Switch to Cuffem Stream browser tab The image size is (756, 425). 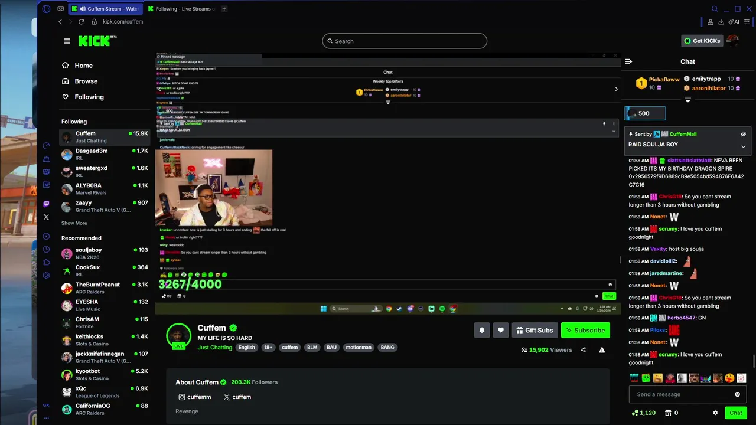click(105, 9)
